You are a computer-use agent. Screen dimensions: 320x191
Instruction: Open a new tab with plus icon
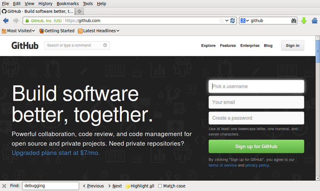[x=79, y=12]
